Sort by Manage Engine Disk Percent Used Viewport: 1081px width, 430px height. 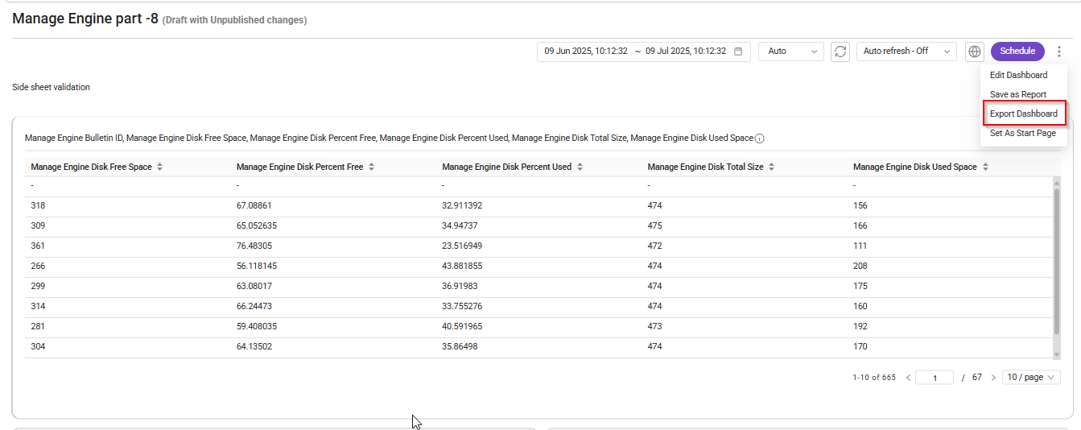tap(580, 167)
